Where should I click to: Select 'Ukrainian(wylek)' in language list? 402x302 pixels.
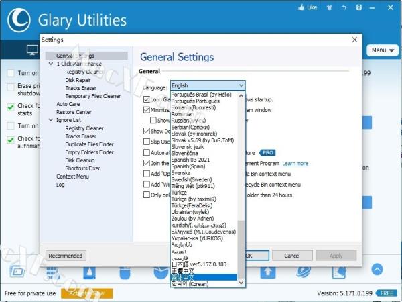[x=204, y=212]
